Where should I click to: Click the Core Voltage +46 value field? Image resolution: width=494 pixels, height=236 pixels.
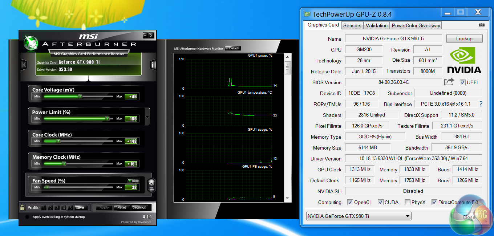click(x=131, y=97)
